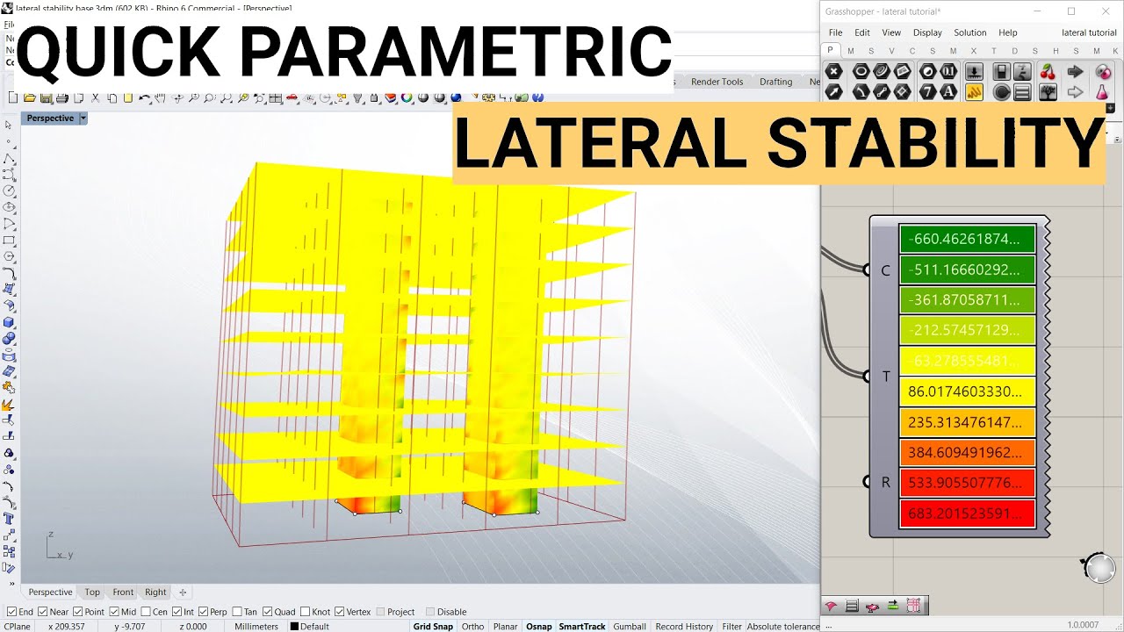Viewport: 1124px width, 632px height.
Task: Open the Grasshopper View menu
Action: pyautogui.click(x=891, y=32)
